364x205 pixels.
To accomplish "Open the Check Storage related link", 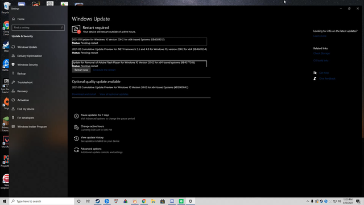I will point(321,53).
